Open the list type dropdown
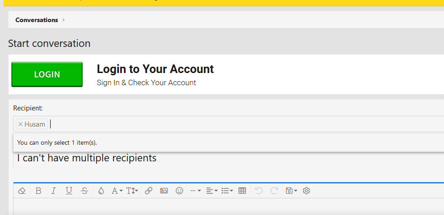 pos(227,191)
